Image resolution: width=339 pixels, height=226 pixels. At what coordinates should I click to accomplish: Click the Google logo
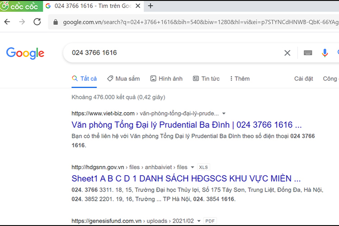25,53
